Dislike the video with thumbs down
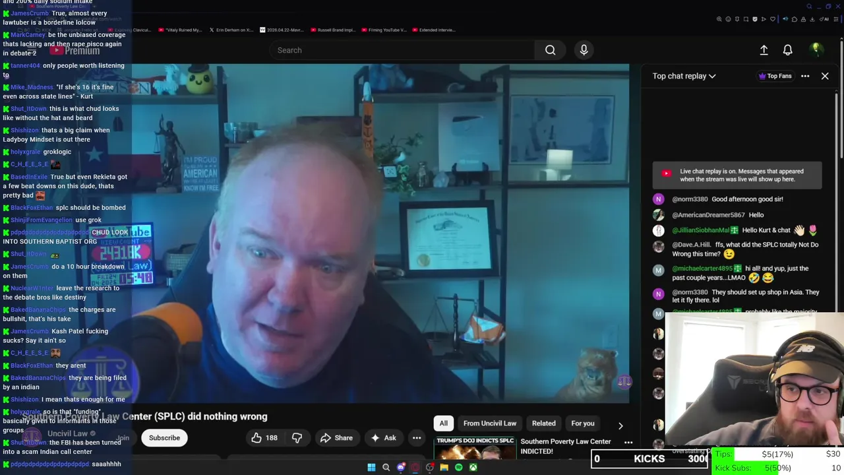The image size is (844, 475). tap(297, 438)
